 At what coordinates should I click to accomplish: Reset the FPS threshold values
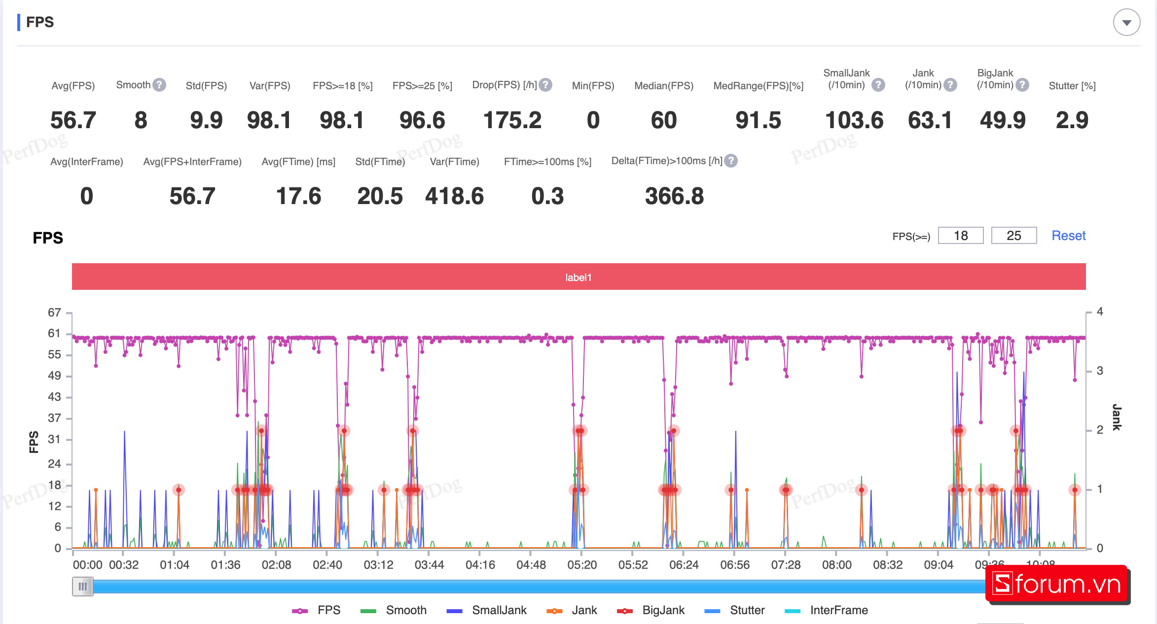tap(1068, 236)
